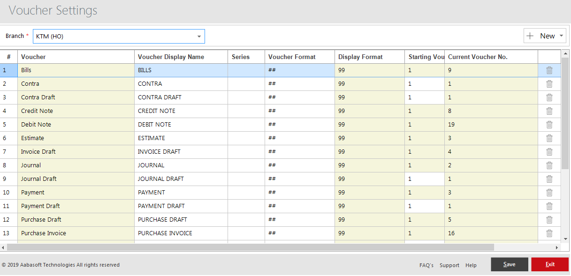Edit Current Voucher No for Payment Draft
This screenshot has width=571, height=276.
[x=490, y=206]
